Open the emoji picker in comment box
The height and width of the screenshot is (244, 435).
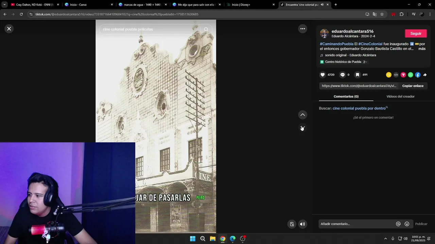click(x=407, y=224)
